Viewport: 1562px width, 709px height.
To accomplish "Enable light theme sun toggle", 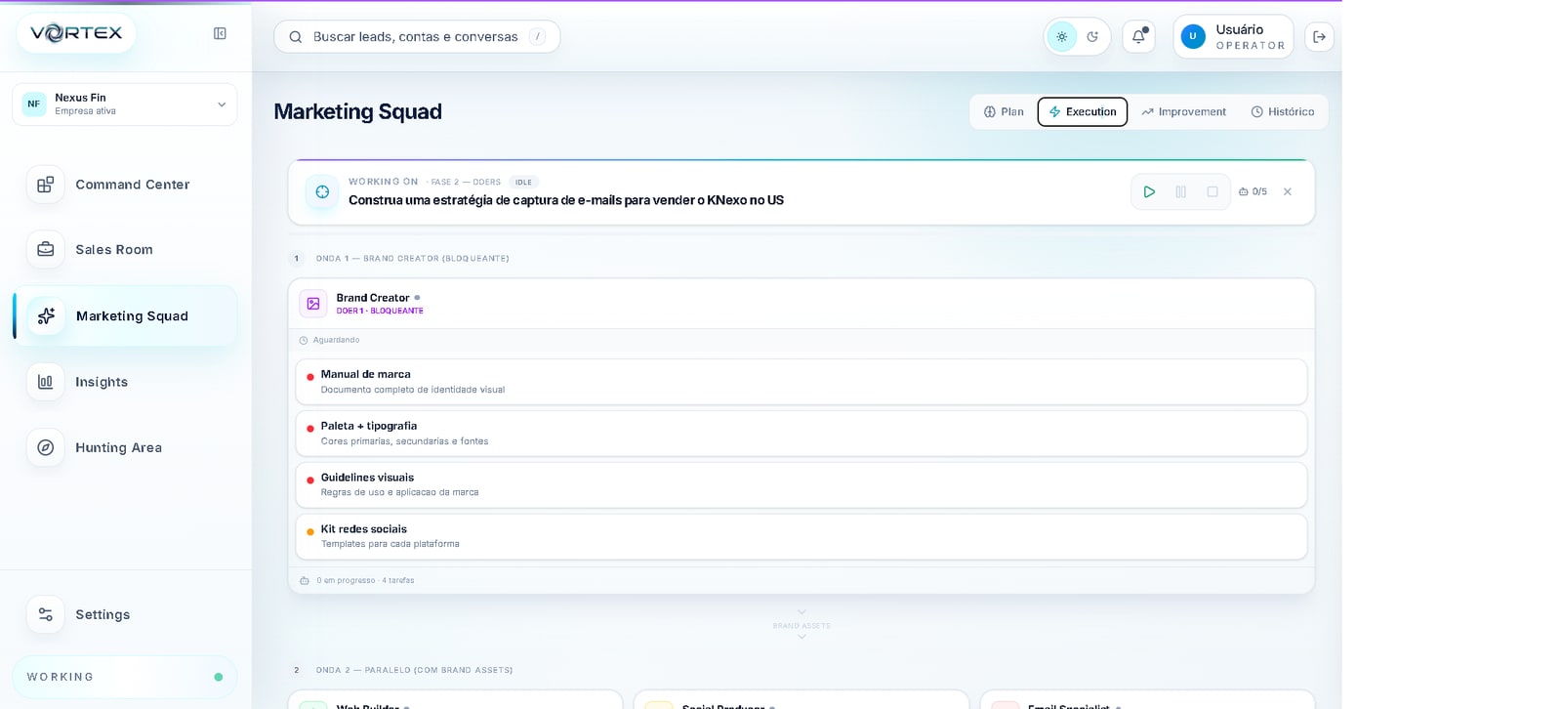I will pos(1061,36).
